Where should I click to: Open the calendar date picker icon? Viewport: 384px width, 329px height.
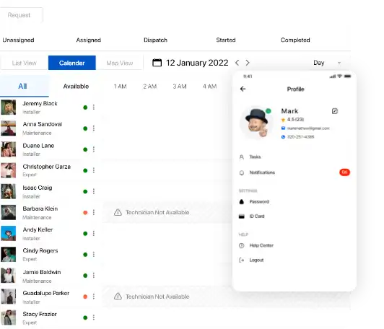(x=157, y=63)
